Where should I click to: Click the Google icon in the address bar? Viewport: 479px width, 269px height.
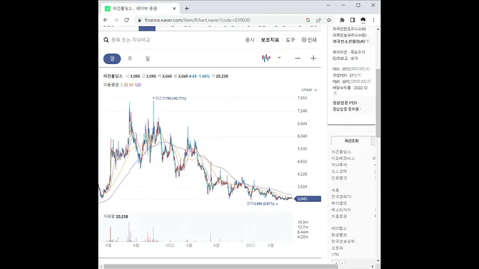308,20
